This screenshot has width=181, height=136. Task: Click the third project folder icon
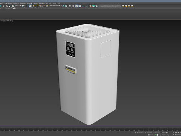point(129,6)
